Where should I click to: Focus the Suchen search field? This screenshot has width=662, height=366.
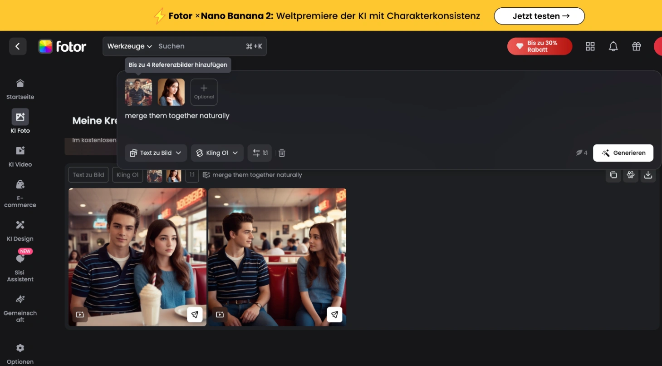200,46
